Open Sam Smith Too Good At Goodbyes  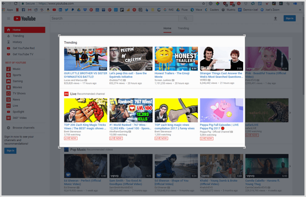point(131,166)
